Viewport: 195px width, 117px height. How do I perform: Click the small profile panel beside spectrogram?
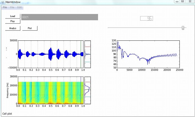coord(88,90)
